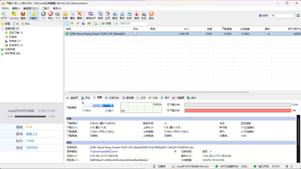The height and width of the screenshot is (169, 301).
Task: Click the green downloading filter arrow
Action: point(72,23)
